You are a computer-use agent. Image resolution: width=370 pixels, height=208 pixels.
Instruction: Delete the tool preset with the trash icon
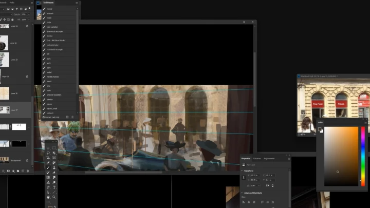pyautogui.click(x=72, y=117)
